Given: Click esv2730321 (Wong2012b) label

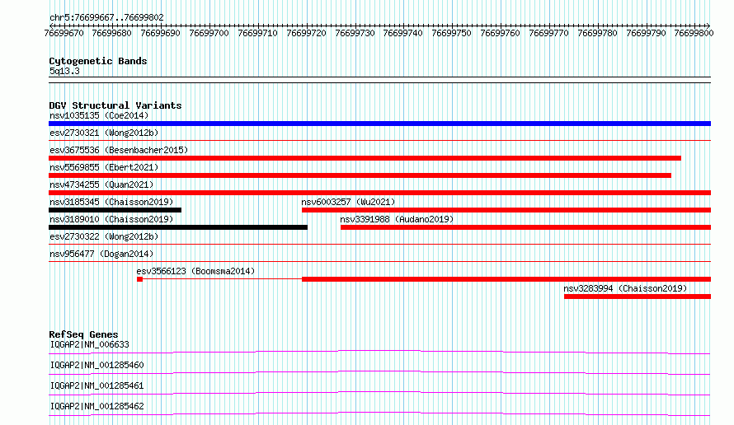Looking at the screenshot, I should pyautogui.click(x=104, y=133).
